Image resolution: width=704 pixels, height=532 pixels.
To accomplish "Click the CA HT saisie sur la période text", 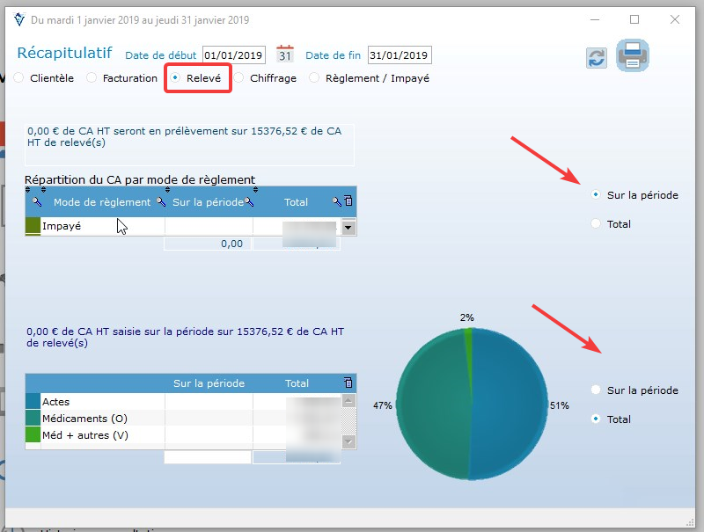I will click(x=185, y=338).
